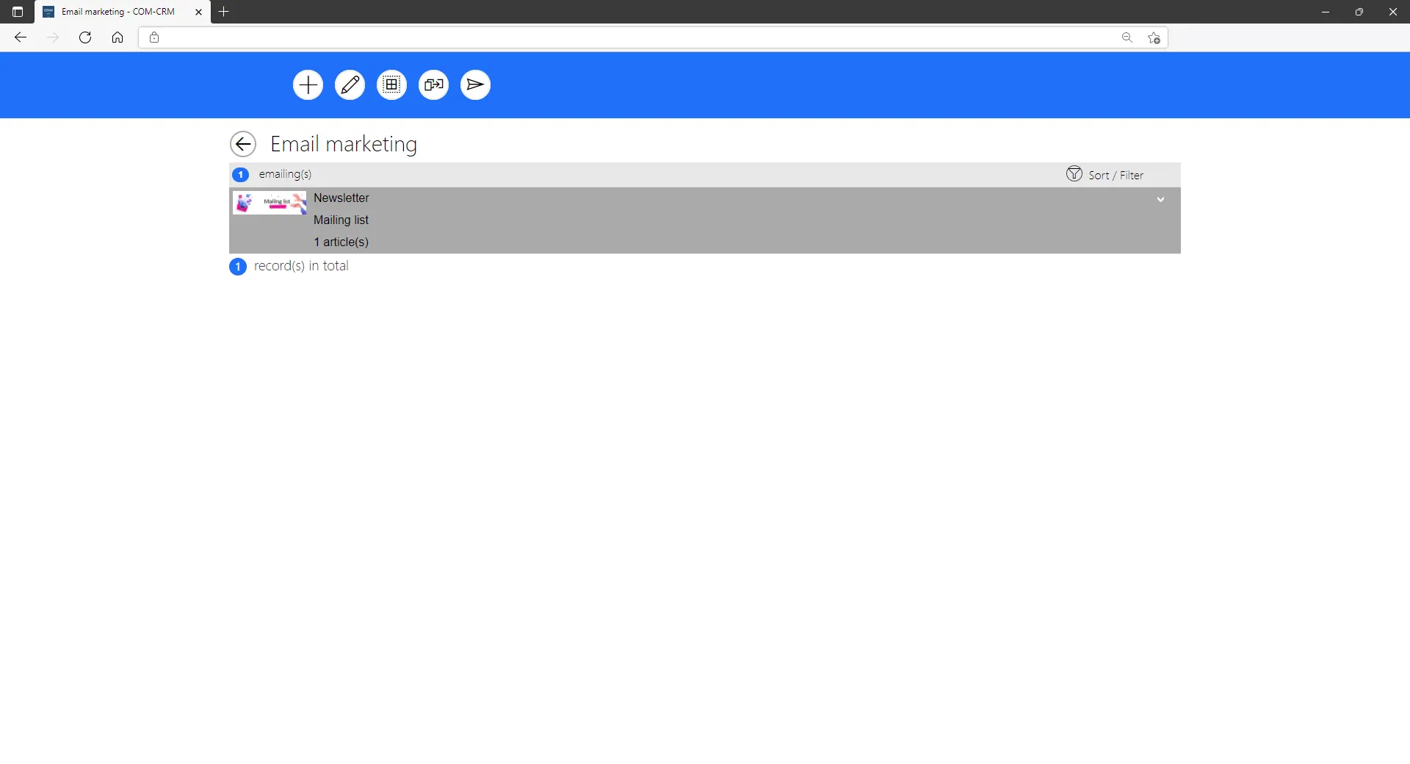Click the grid layout icon in the toolbar

391,85
